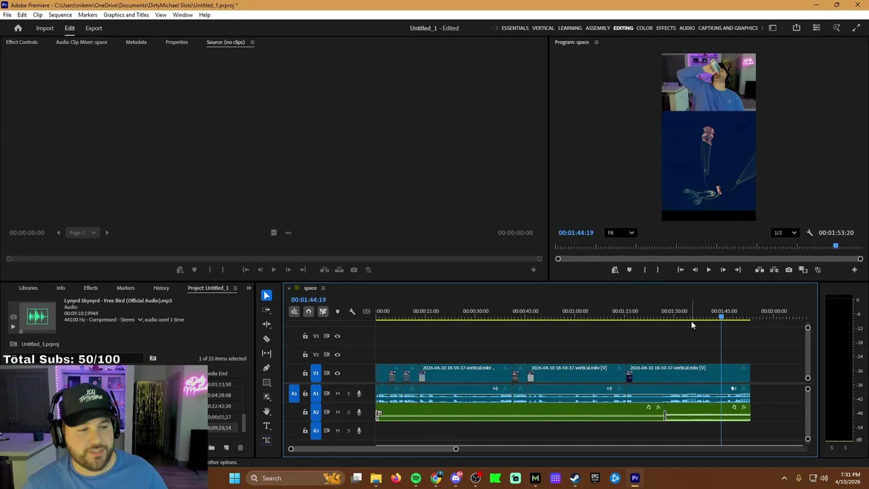The height and width of the screenshot is (489, 869).
Task: Open the Source panel menu
Action: [252, 42]
